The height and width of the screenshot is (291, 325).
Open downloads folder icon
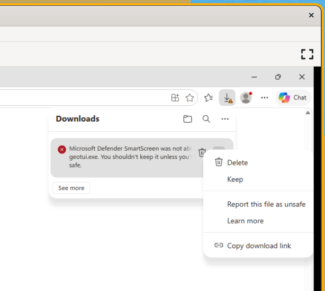(187, 119)
